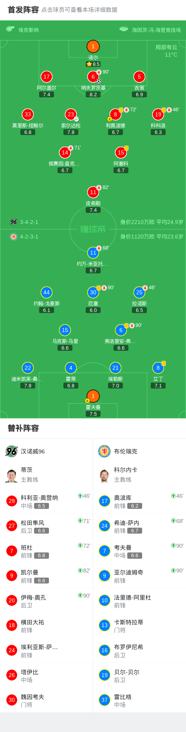Select substitute 37 雷比格 entry
The width and height of the screenshot is (186, 732).
click(139, 700)
